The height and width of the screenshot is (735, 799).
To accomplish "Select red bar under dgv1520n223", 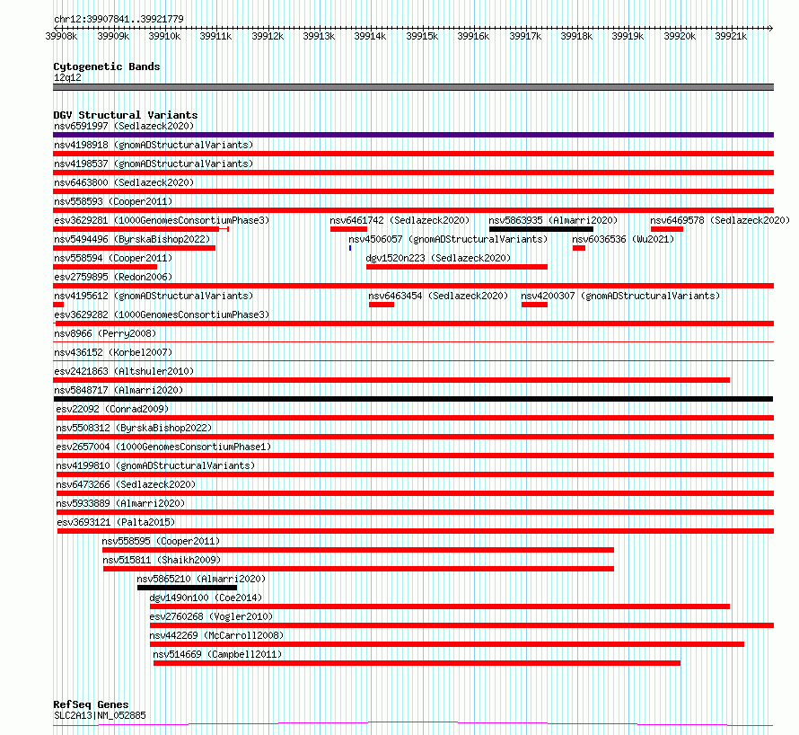I will click(x=457, y=267).
